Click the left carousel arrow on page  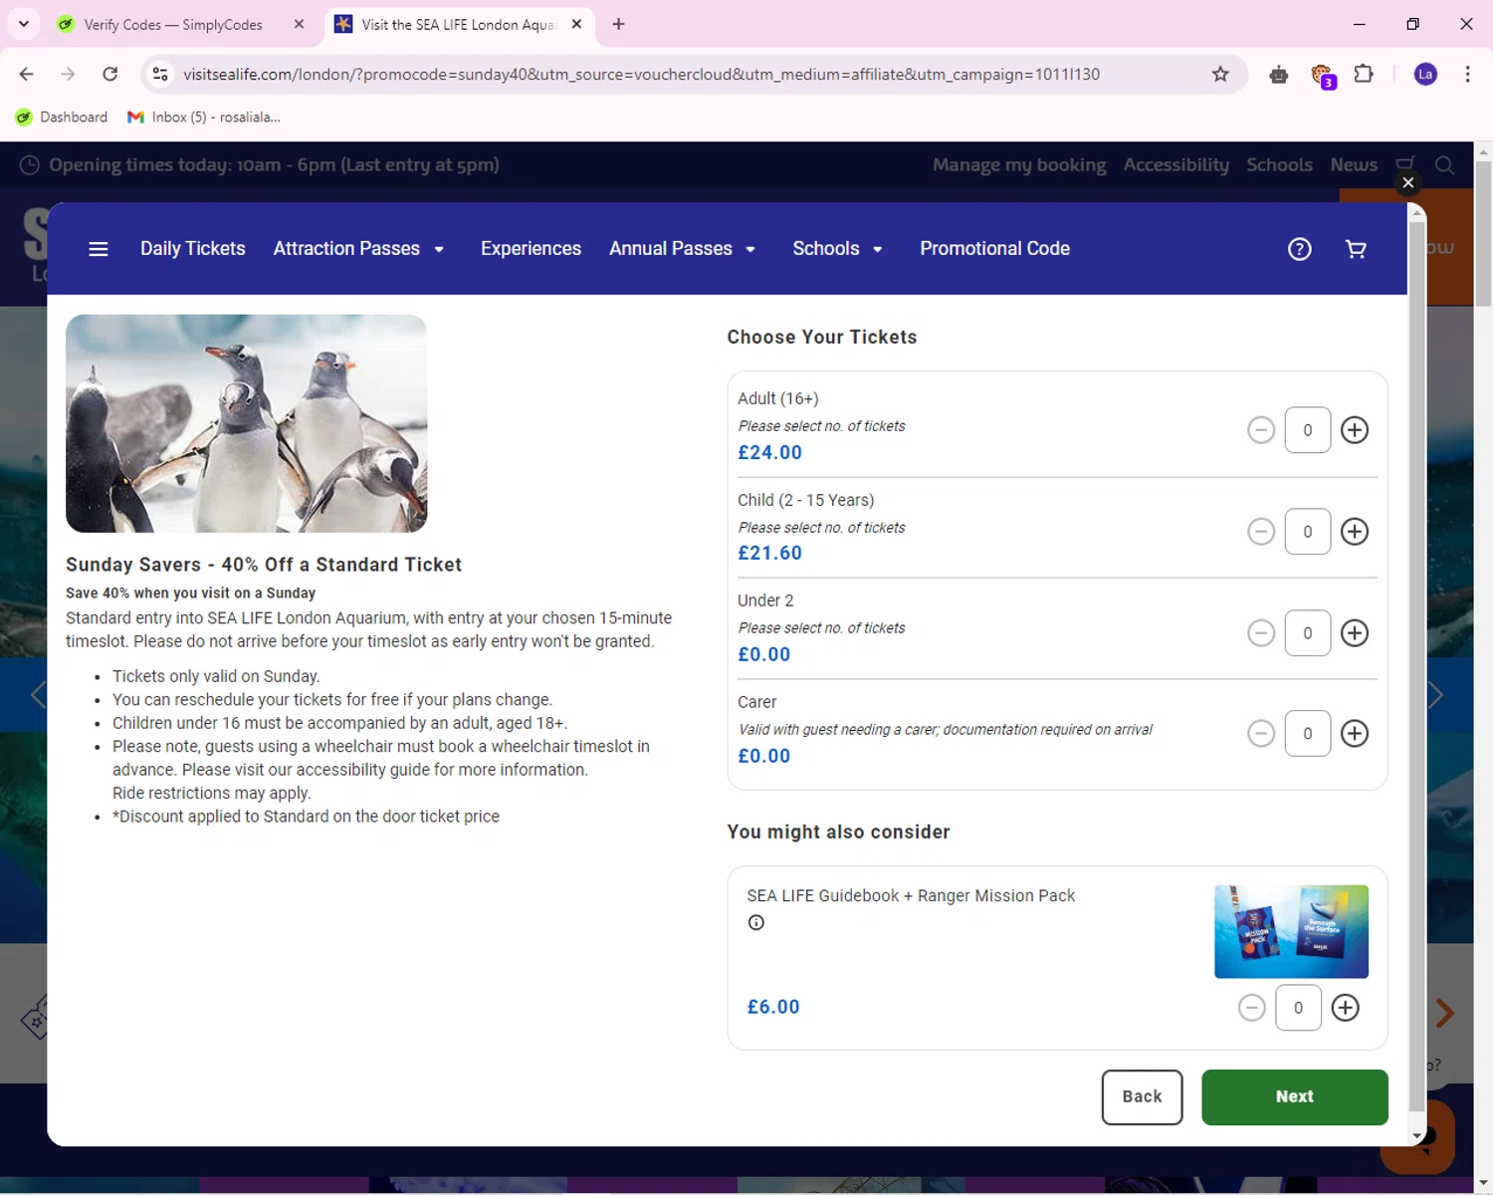click(x=38, y=695)
